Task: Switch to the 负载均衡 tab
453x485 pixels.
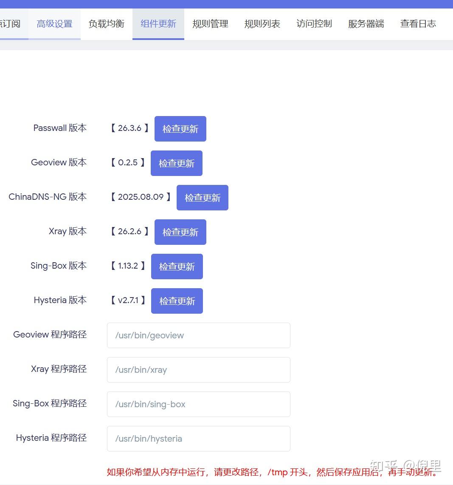Action: (x=106, y=24)
